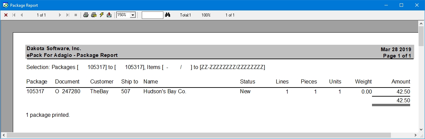Jump to last report page
The width and height of the screenshot is (425, 139).
pyautogui.click(x=68, y=15)
